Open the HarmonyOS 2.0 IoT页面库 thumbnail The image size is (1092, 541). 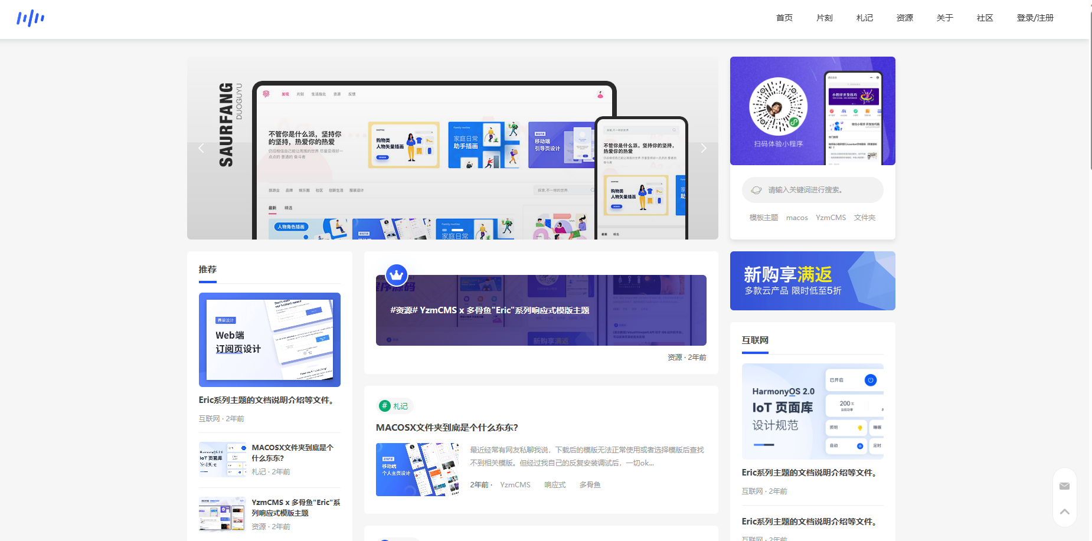pos(813,412)
